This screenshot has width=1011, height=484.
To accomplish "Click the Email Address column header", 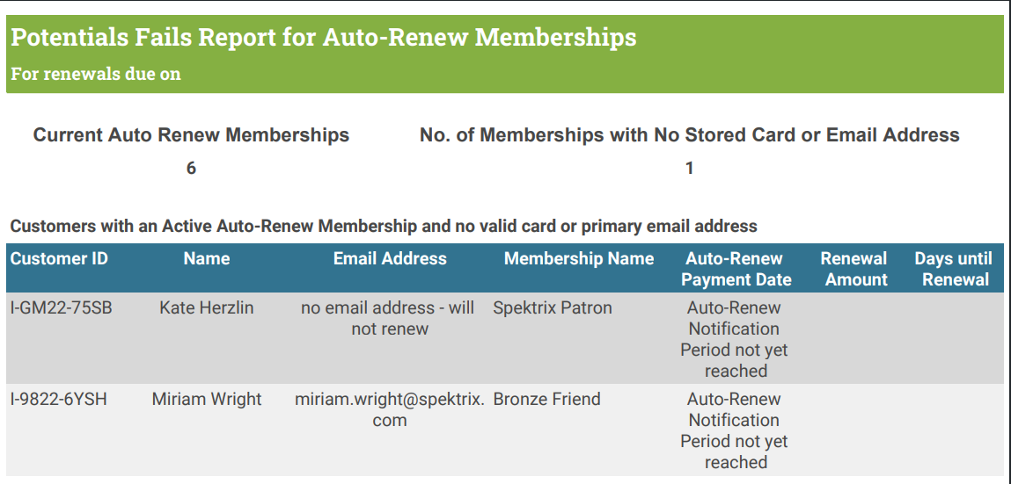I will click(390, 259).
